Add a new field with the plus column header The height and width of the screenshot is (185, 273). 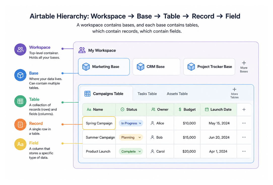pyautogui.click(x=244, y=109)
